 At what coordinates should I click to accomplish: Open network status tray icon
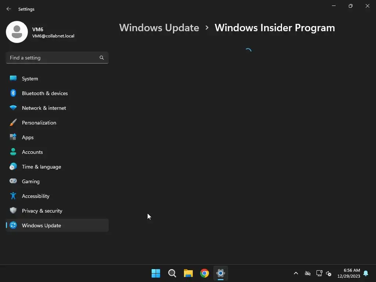point(319,273)
